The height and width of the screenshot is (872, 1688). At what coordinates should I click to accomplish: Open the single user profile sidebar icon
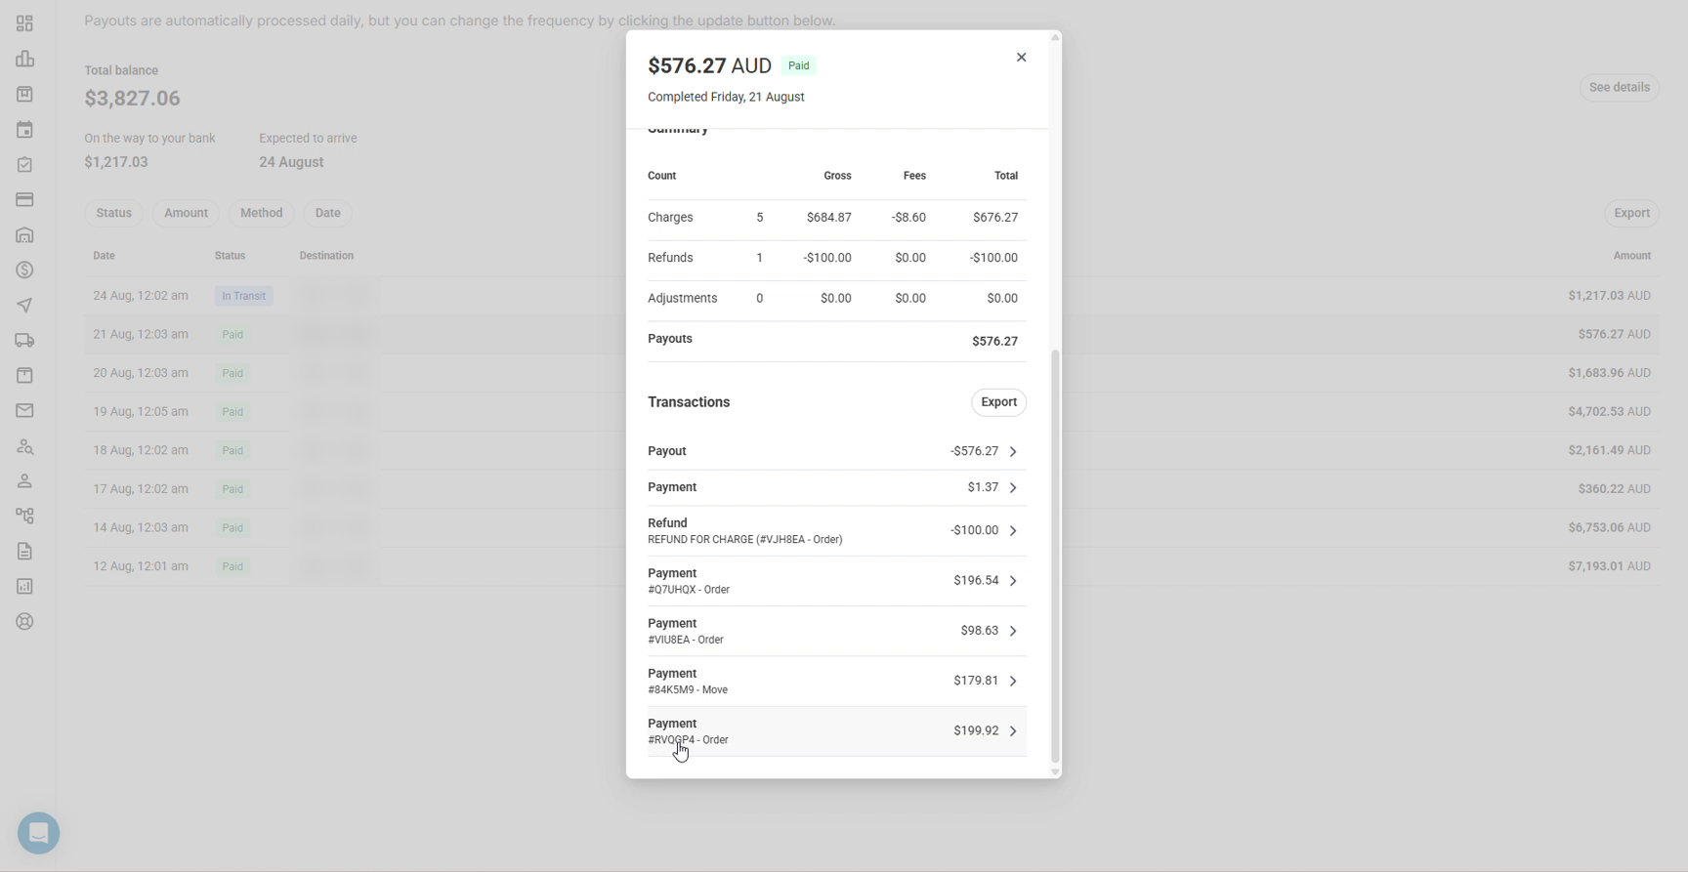24,481
